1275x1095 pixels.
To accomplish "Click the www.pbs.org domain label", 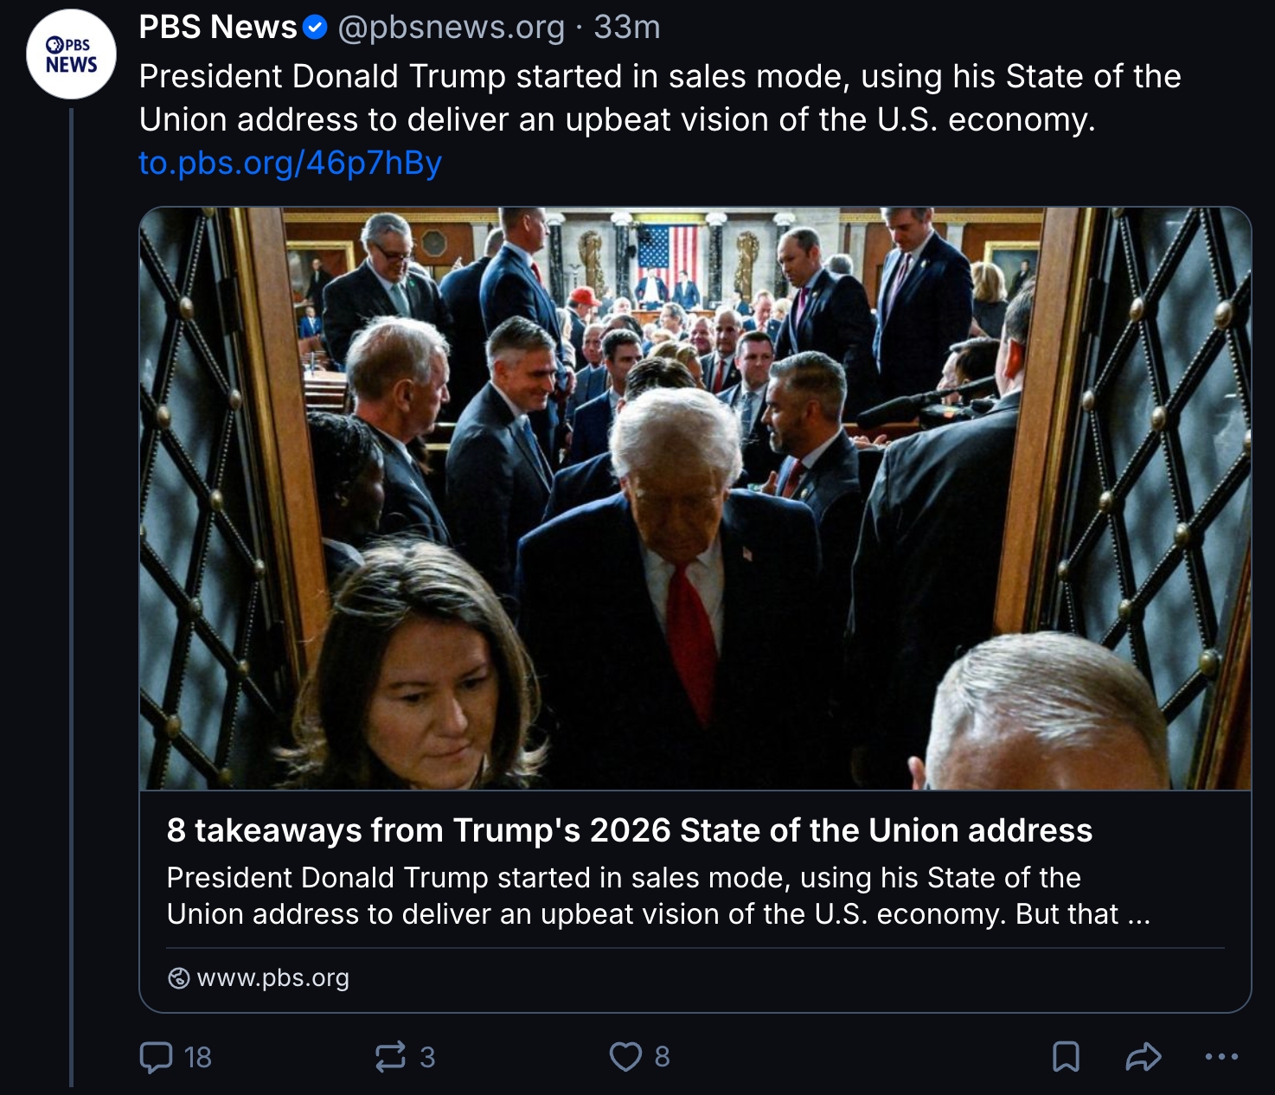I will [x=272, y=978].
